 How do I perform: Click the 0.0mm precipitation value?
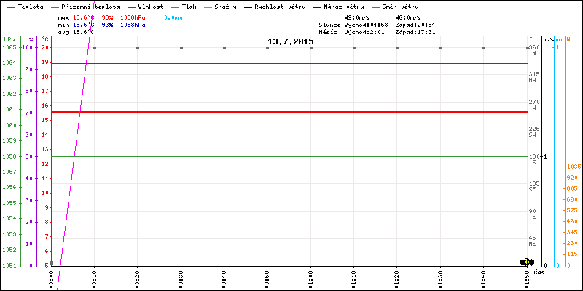[x=173, y=17]
